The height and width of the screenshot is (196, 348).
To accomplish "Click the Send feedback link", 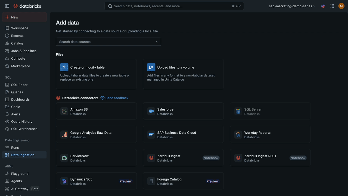I will point(114,97).
